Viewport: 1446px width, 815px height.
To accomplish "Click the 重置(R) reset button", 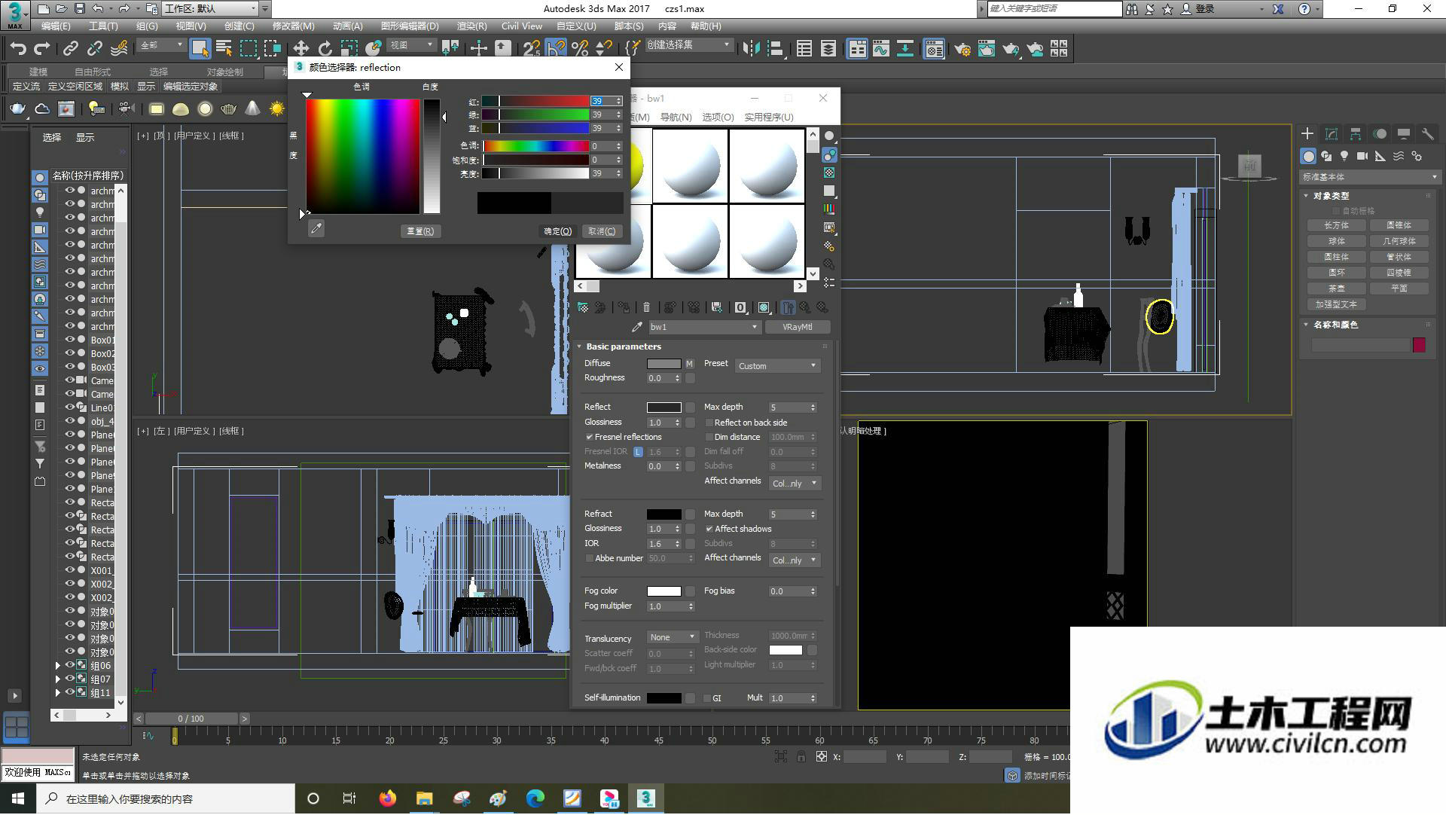I will (420, 231).
